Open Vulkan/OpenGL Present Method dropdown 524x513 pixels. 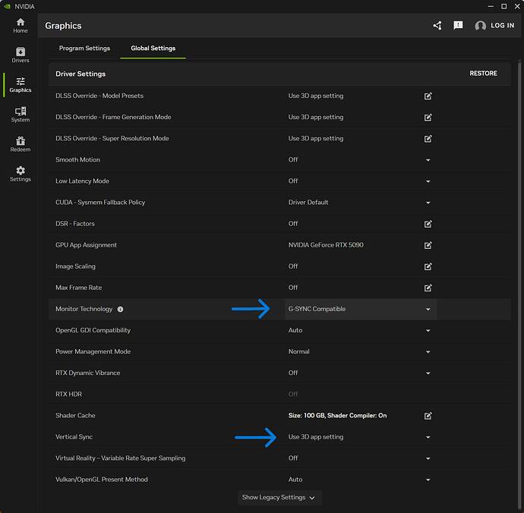click(428, 480)
